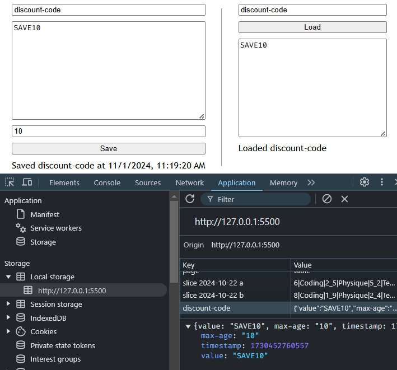Viewport: 397px width, 370px height.
Task: Click the Storage database icon under Application
Action: coord(21,242)
